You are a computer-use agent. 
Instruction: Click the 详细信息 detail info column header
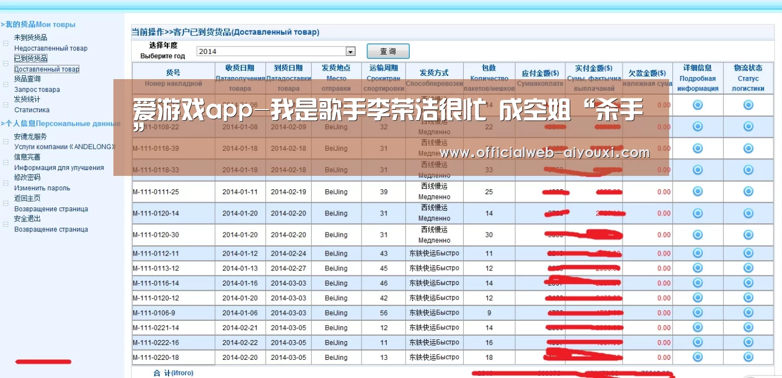click(697, 78)
